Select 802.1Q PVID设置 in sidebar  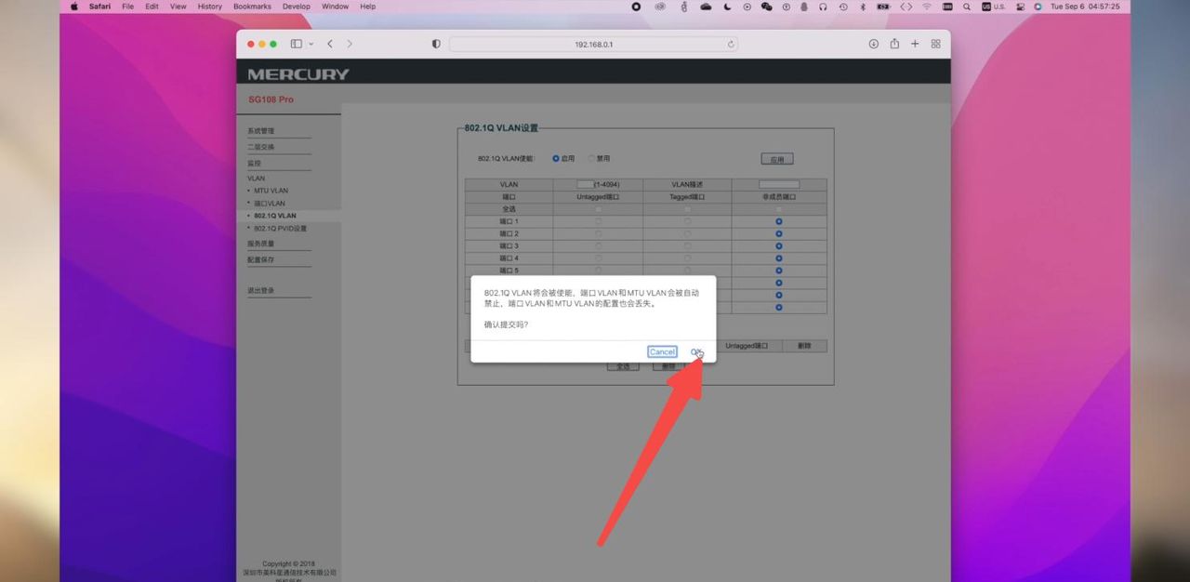[280, 228]
